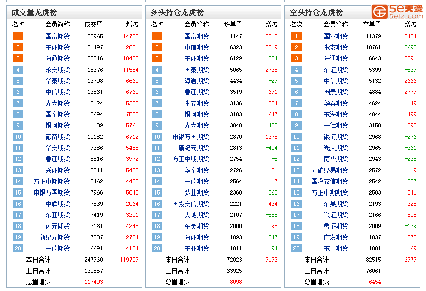Open 东证期货 in the 成交量龙虎榜 table
426x291 pixels.
click(57, 47)
